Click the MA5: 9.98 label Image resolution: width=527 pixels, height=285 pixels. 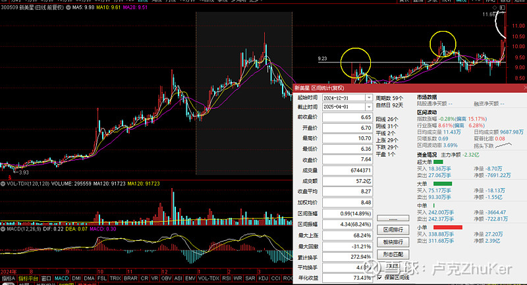coord(83,7)
